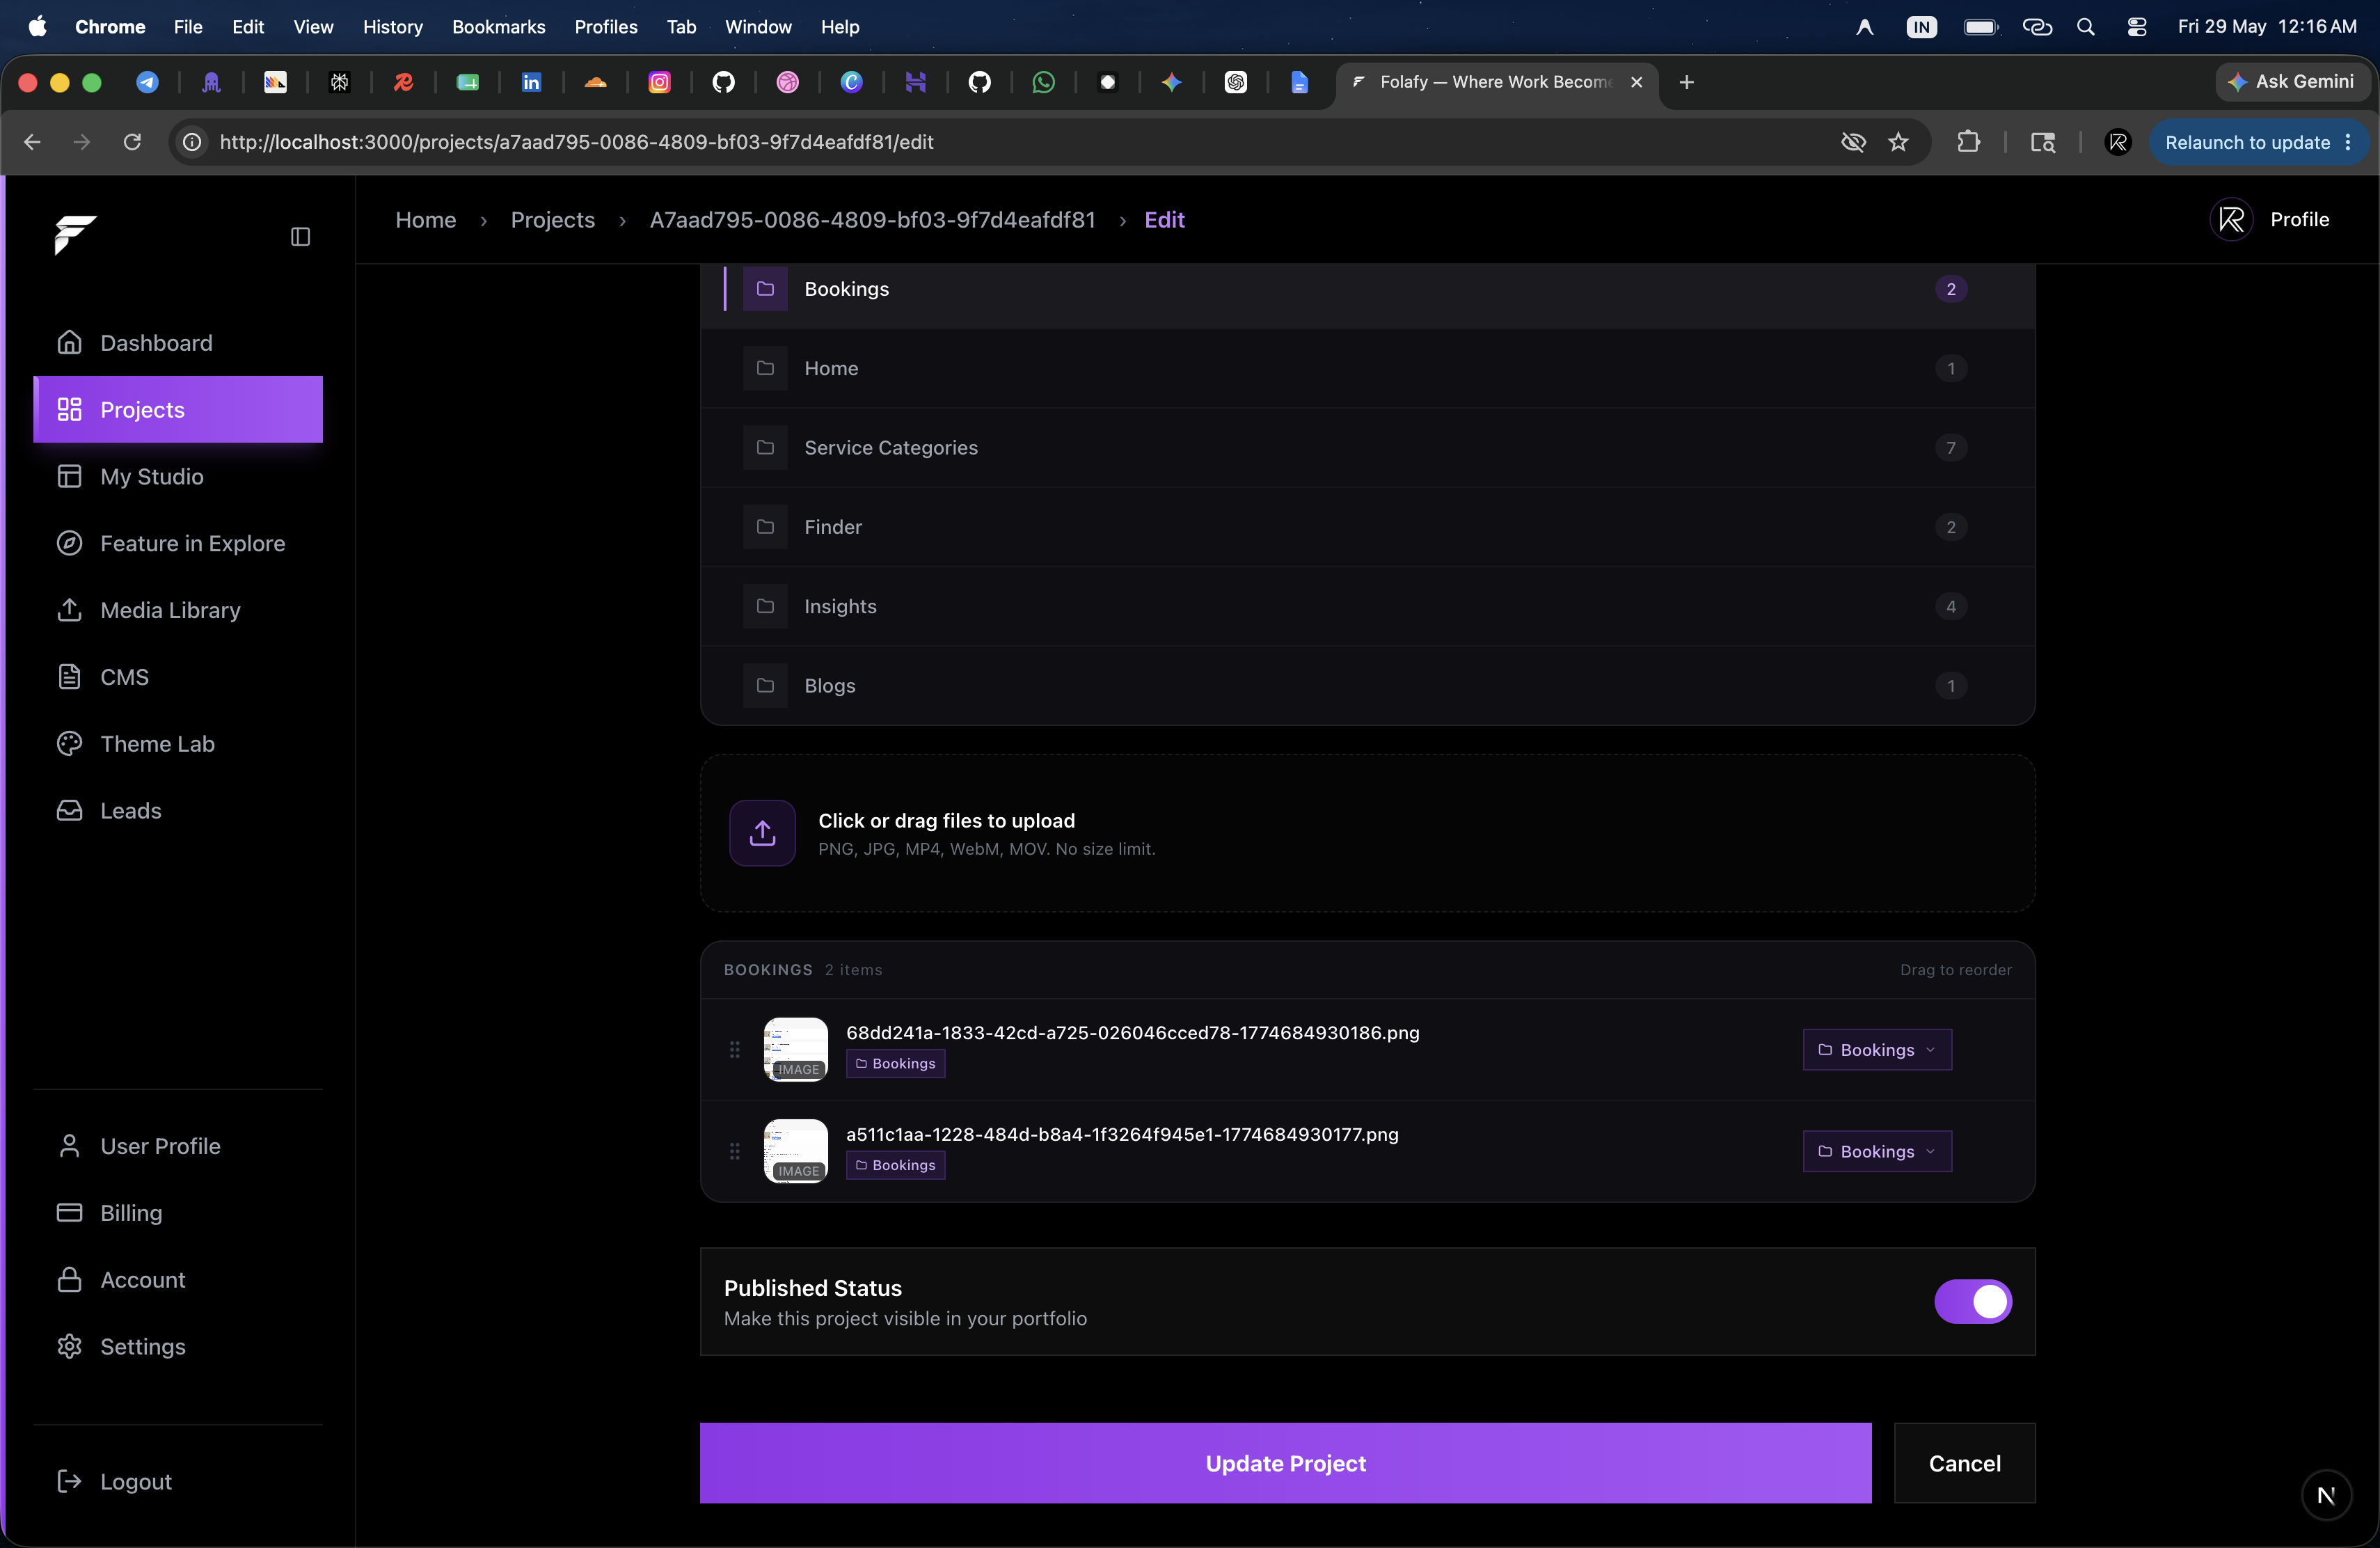Open thumbnail of a511c1aa image
Screen dimensions: 2380x1548
tap(796, 1152)
